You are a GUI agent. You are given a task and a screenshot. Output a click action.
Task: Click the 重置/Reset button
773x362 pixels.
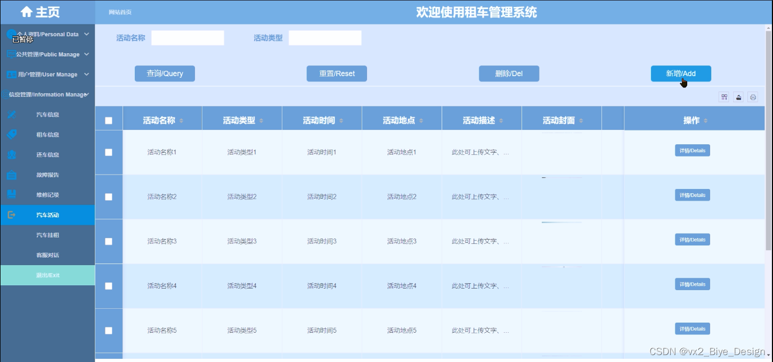(x=337, y=73)
